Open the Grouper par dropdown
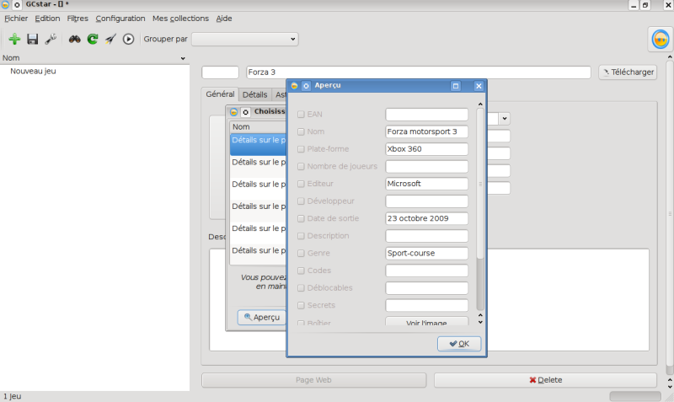The height and width of the screenshot is (402, 674). point(245,39)
